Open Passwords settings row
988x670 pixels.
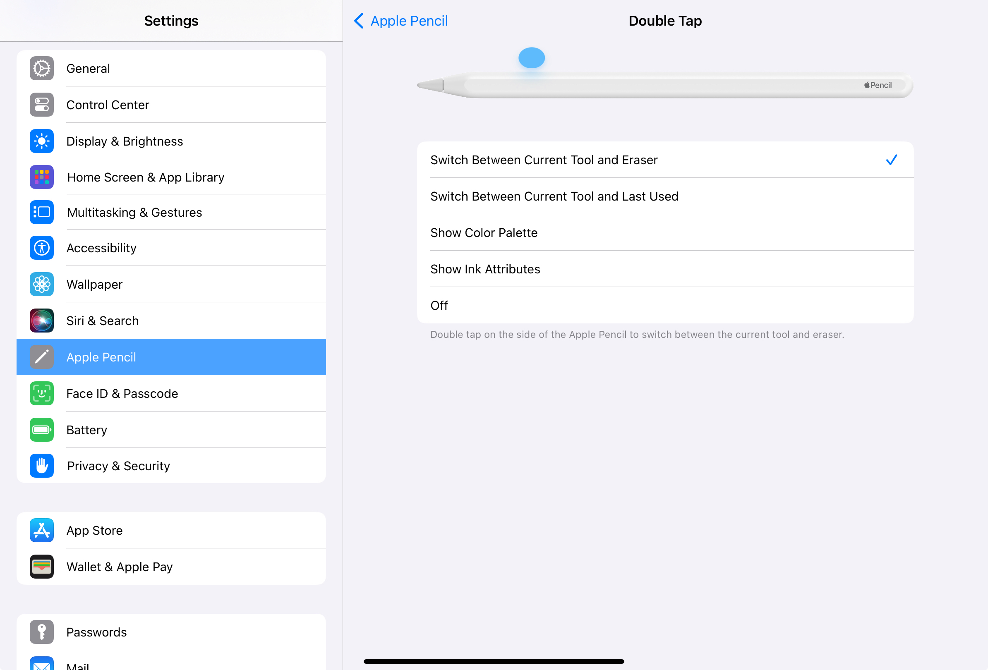171,632
